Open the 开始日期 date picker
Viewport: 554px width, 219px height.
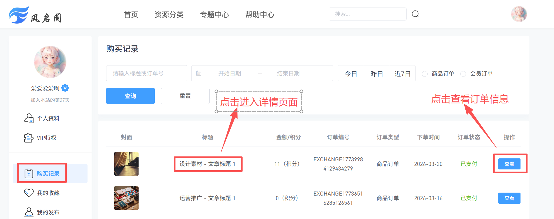tap(229, 73)
